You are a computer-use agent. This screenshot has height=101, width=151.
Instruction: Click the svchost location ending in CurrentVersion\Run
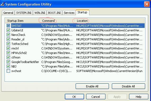click(109, 71)
